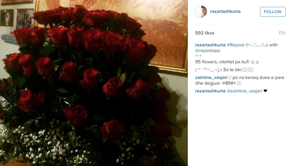Open the @zaimina_vasjari mention in the reply
The width and height of the screenshot is (293, 166).
[244, 91]
